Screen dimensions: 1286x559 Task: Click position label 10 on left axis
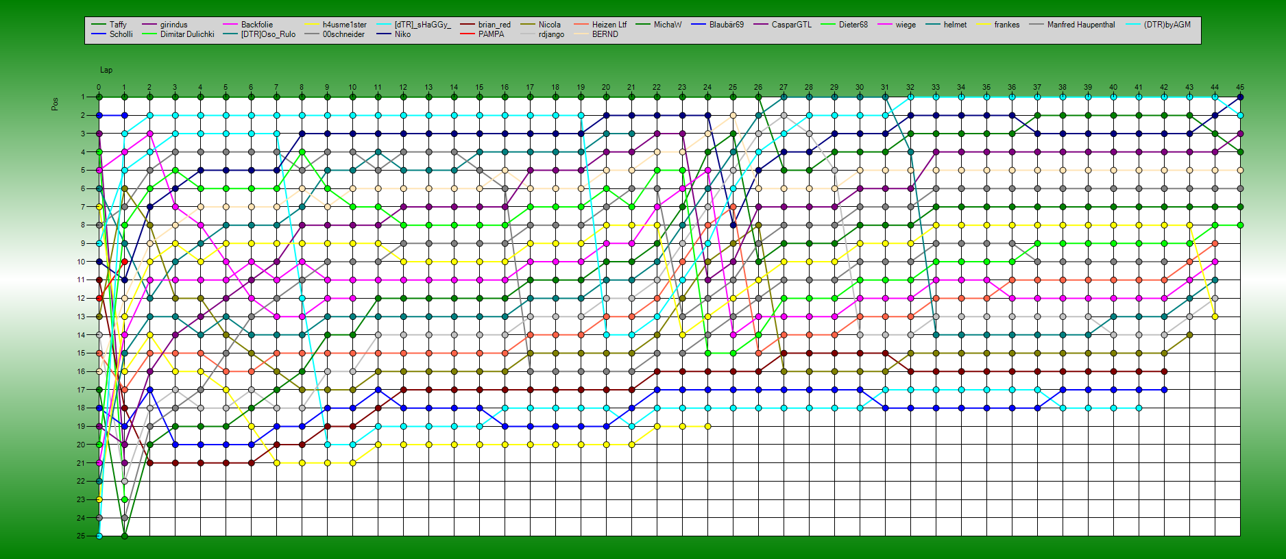click(x=82, y=262)
